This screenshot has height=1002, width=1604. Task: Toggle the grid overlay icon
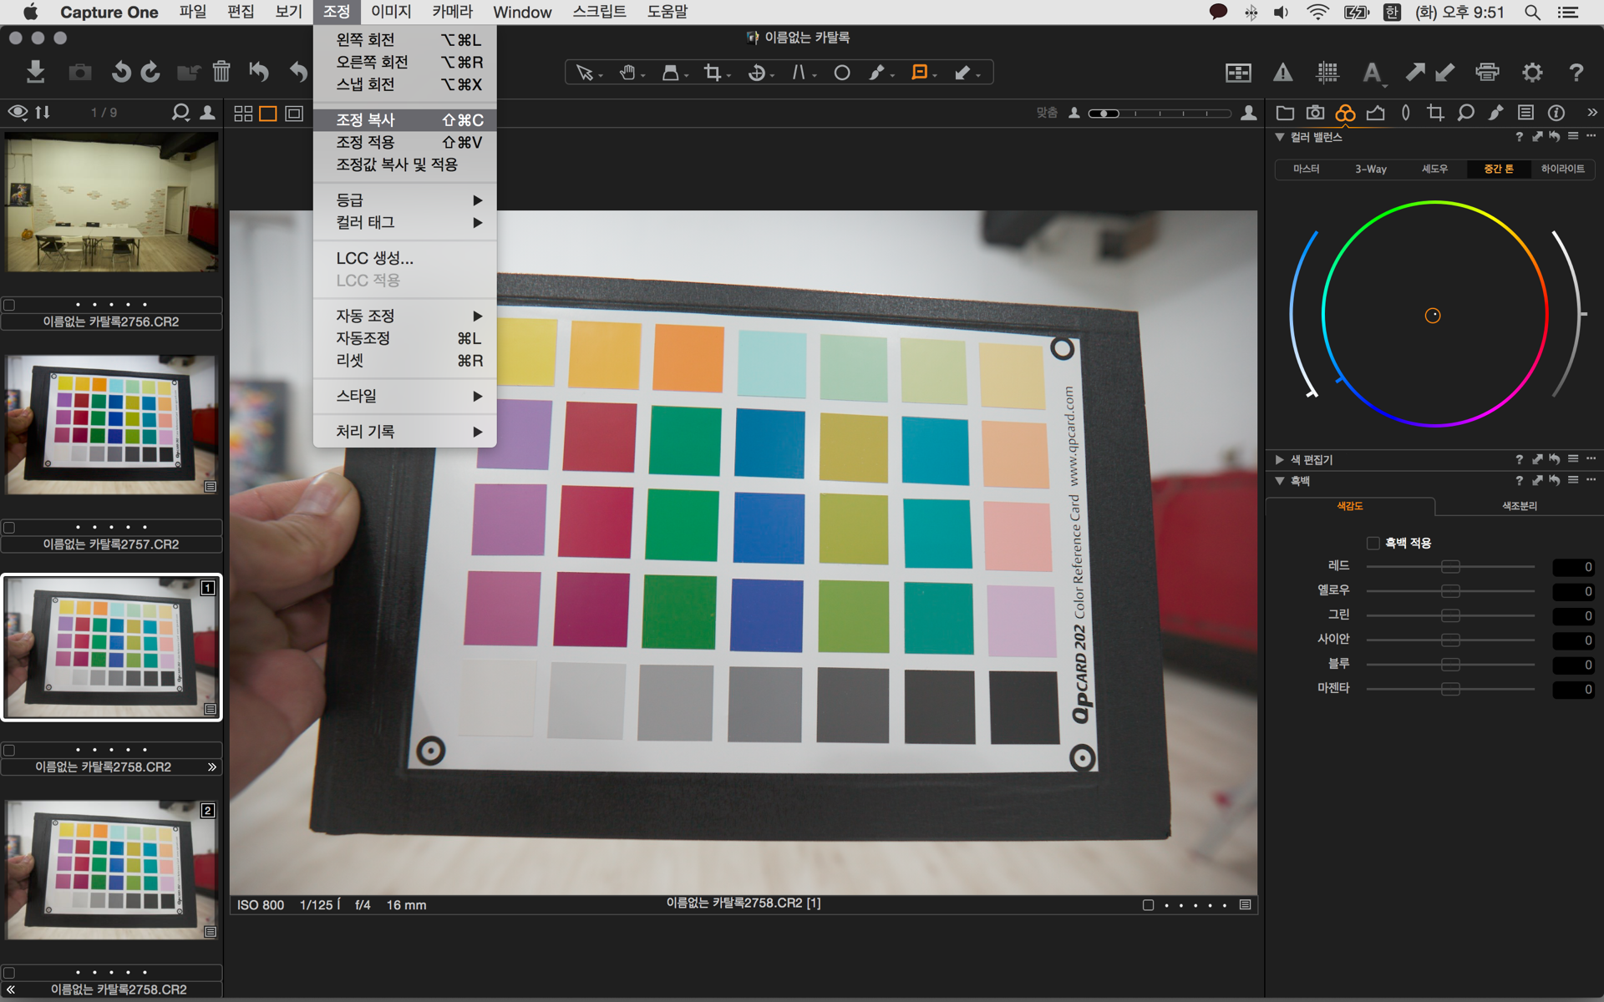click(x=1327, y=73)
